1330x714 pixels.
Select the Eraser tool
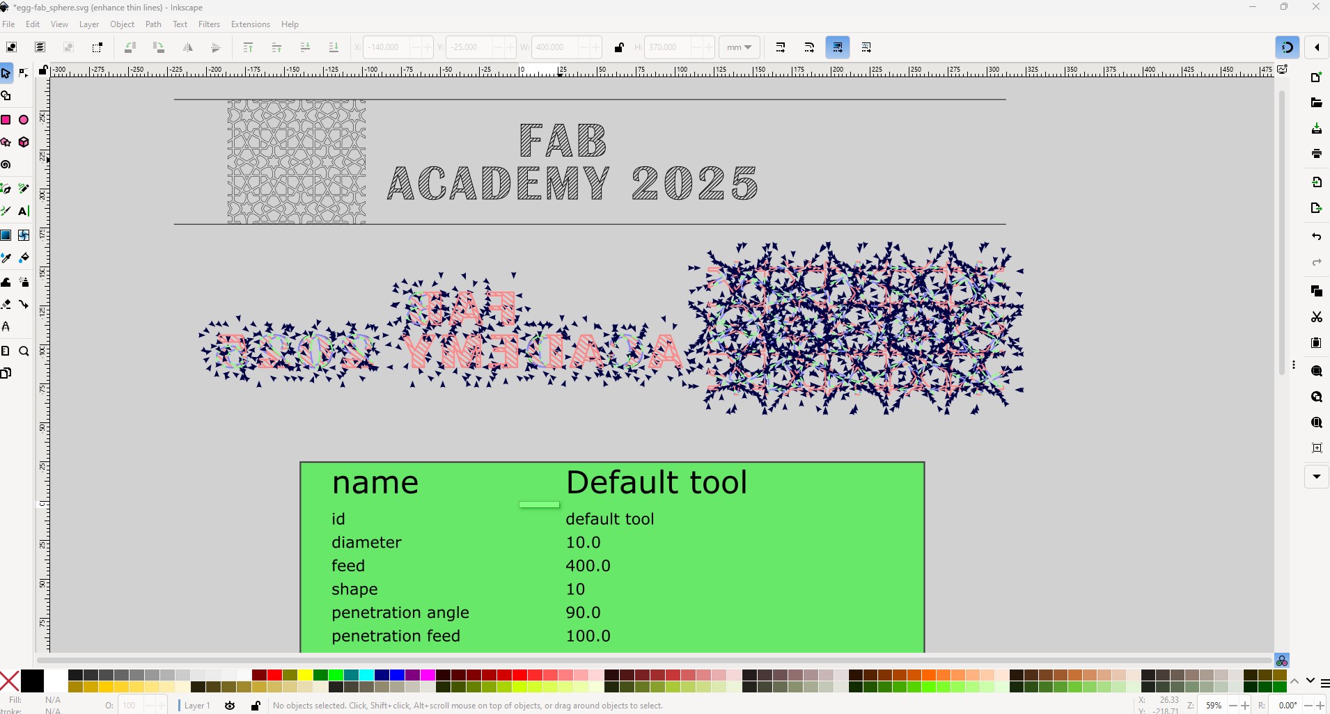6,304
